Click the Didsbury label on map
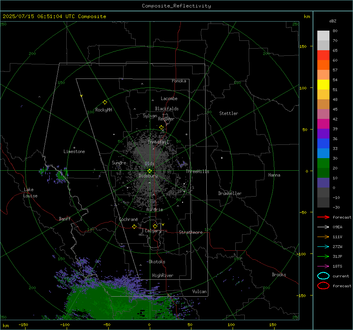The height and width of the screenshot is (330, 353). coord(148,176)
